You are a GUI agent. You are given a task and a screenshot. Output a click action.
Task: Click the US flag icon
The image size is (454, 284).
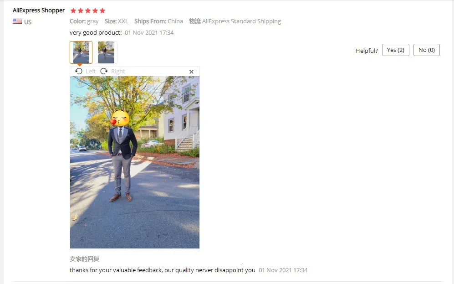(x=17, y=21)
